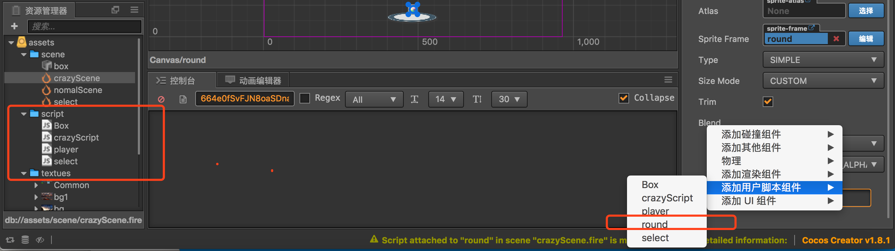Uncheck the Trim checkbox

pyautogui.click(x=768, y=102)
